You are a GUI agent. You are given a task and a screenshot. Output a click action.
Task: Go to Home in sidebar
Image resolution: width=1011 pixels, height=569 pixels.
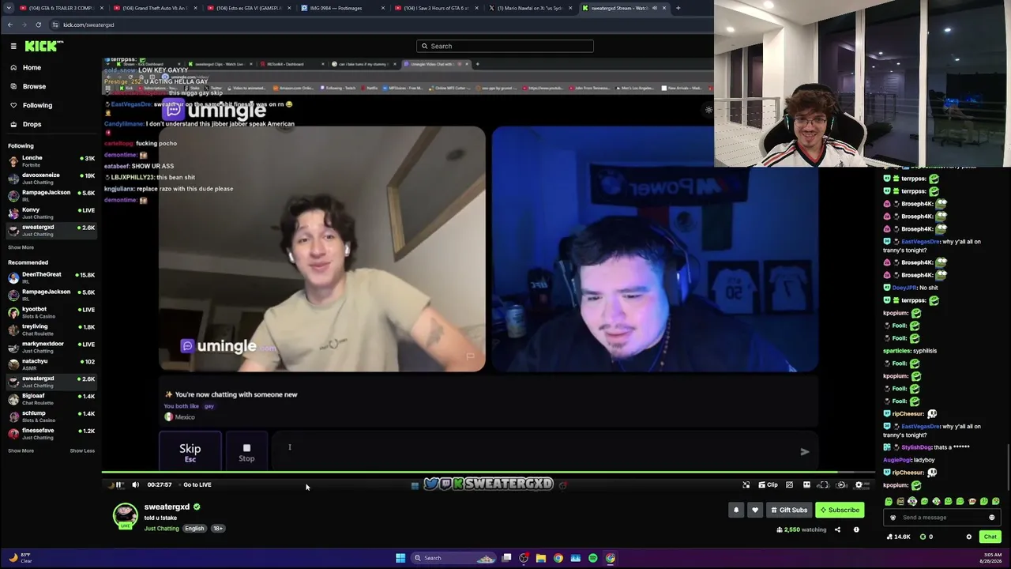tap(32, 67)
